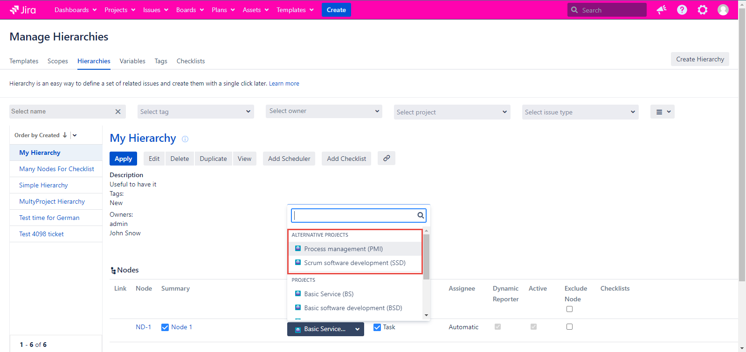This screenshot has width=746, height=352.
Task: Select Process management (PMI) project option
Action: coord(343,249)
